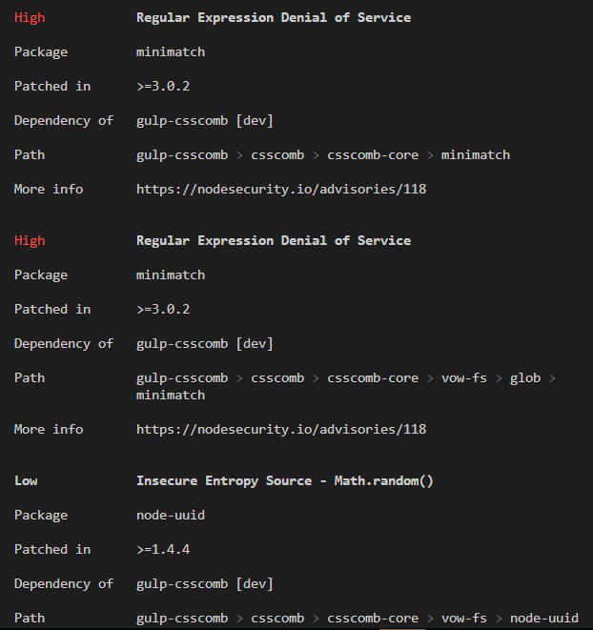The width and height of the screenshot is (593, 630).
Task: Click wrapped minimatch at end of second path
Action: (x=171, y=396)
